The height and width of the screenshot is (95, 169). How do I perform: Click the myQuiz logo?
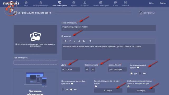[x=11, y=3]
